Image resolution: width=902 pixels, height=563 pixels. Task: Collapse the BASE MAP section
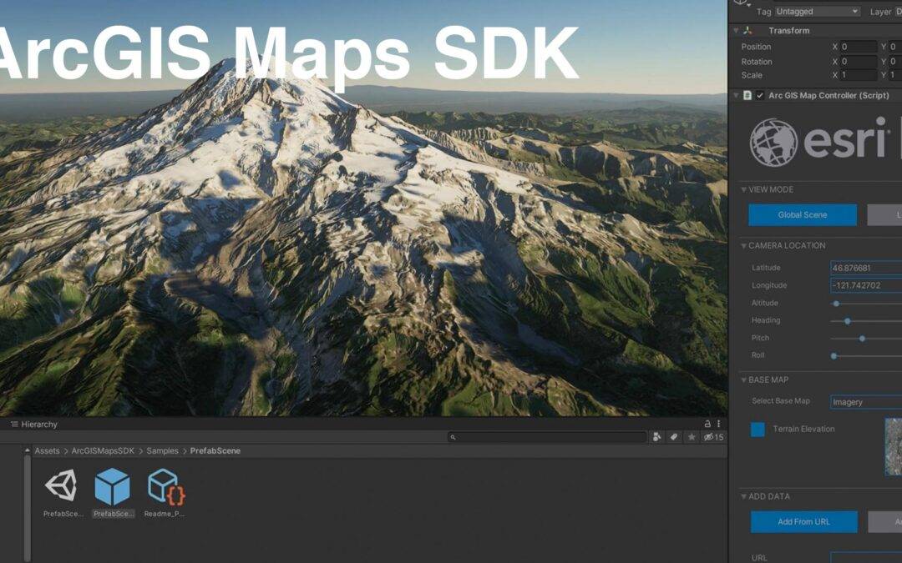(x=744, y=380)
